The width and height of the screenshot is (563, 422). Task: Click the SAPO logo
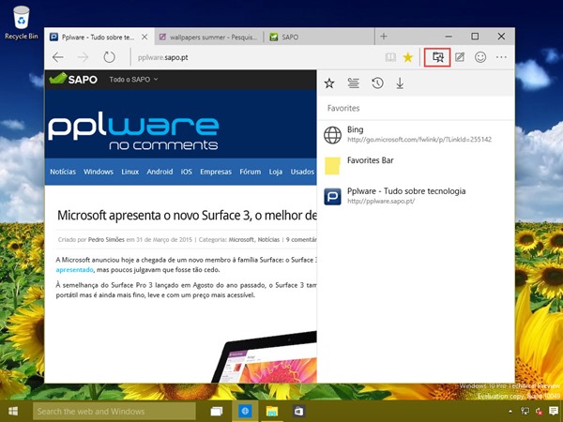(x=73, y=79)
